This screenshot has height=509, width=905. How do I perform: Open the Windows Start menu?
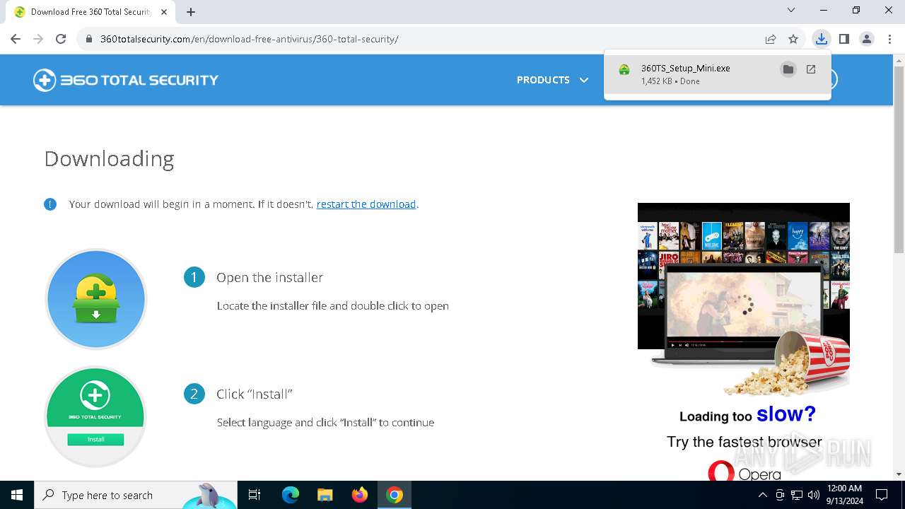point(17,495)
